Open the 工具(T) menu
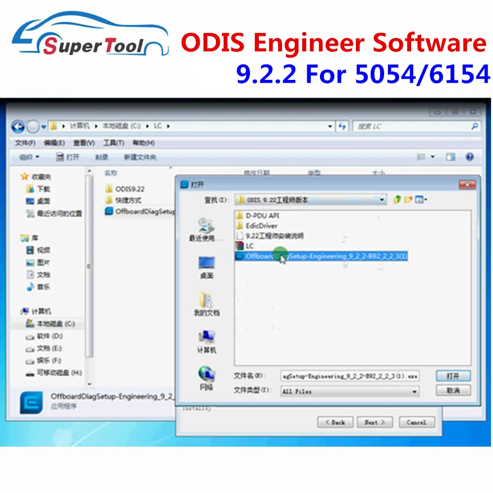 coord(113,143)
